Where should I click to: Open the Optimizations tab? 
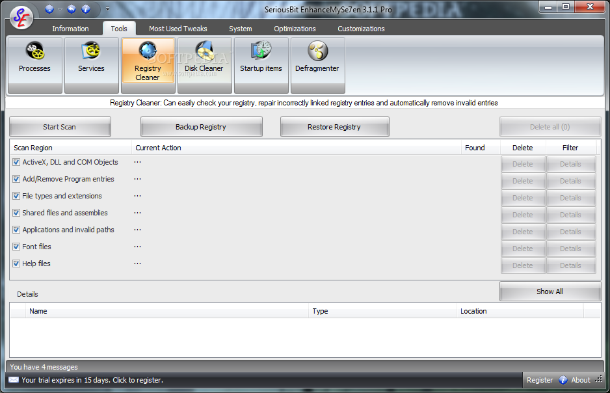coord(295,29)
